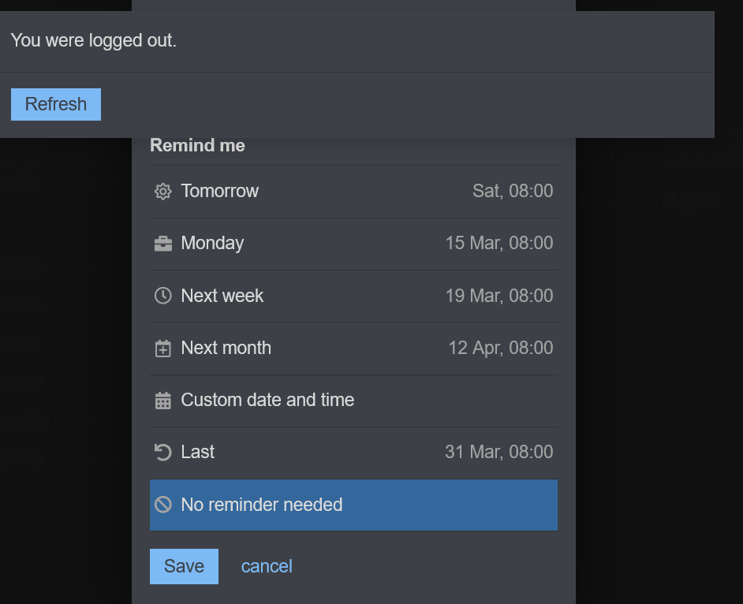Click the briefcase icon beside Monday
This screenshot has height=604, width=743.
coord(163,244)
